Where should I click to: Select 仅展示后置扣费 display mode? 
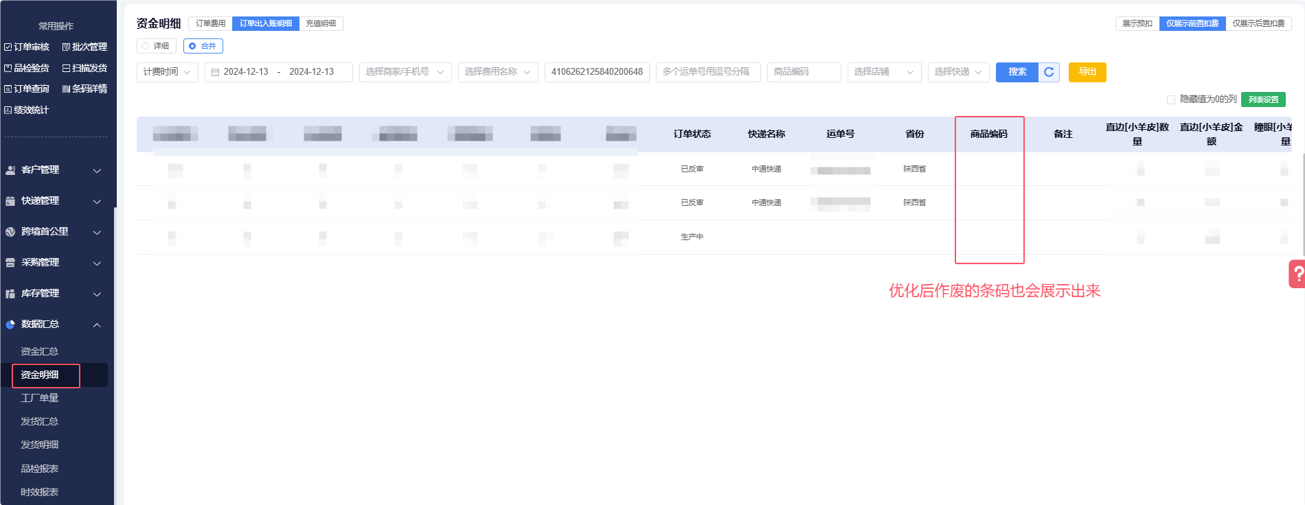(1258, 23)
